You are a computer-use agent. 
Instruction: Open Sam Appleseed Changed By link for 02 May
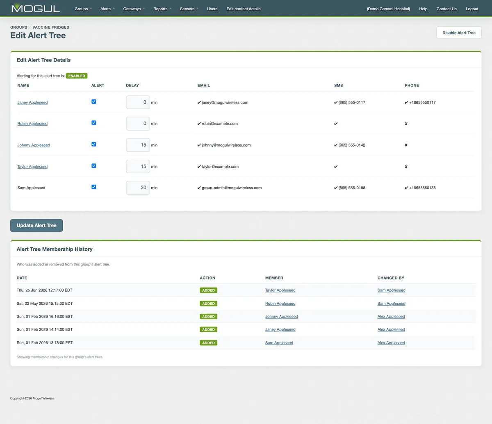391,304
